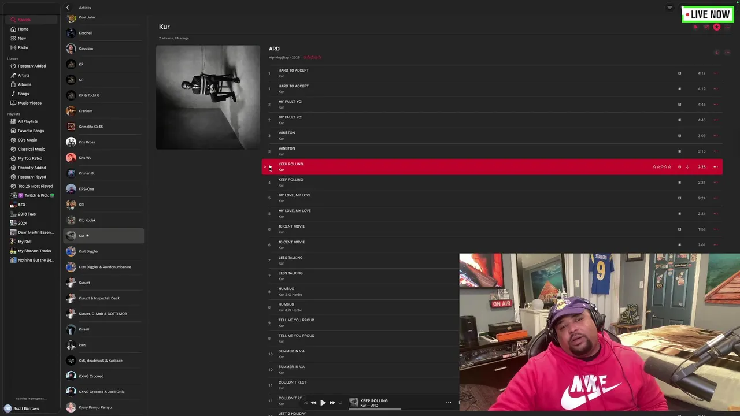Open the queue list icon at top

point(670,8)
